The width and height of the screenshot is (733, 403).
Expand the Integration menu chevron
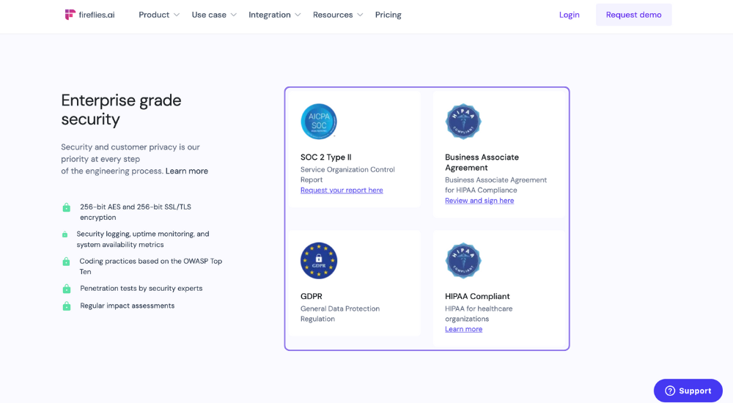click(298, 15)
